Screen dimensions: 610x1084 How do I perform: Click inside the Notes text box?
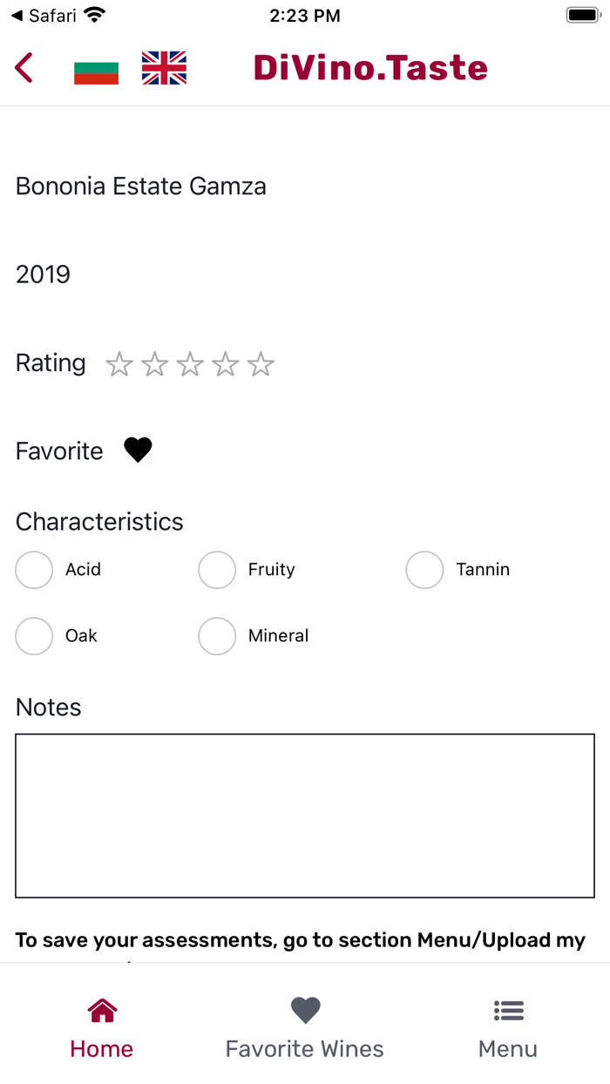point(305,816)
